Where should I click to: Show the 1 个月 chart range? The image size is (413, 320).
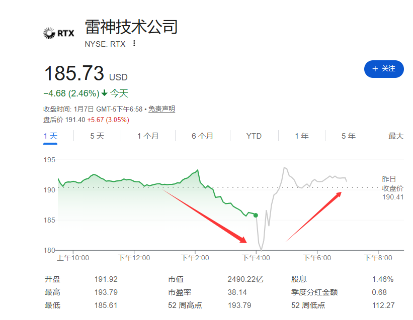coord(148,136)
